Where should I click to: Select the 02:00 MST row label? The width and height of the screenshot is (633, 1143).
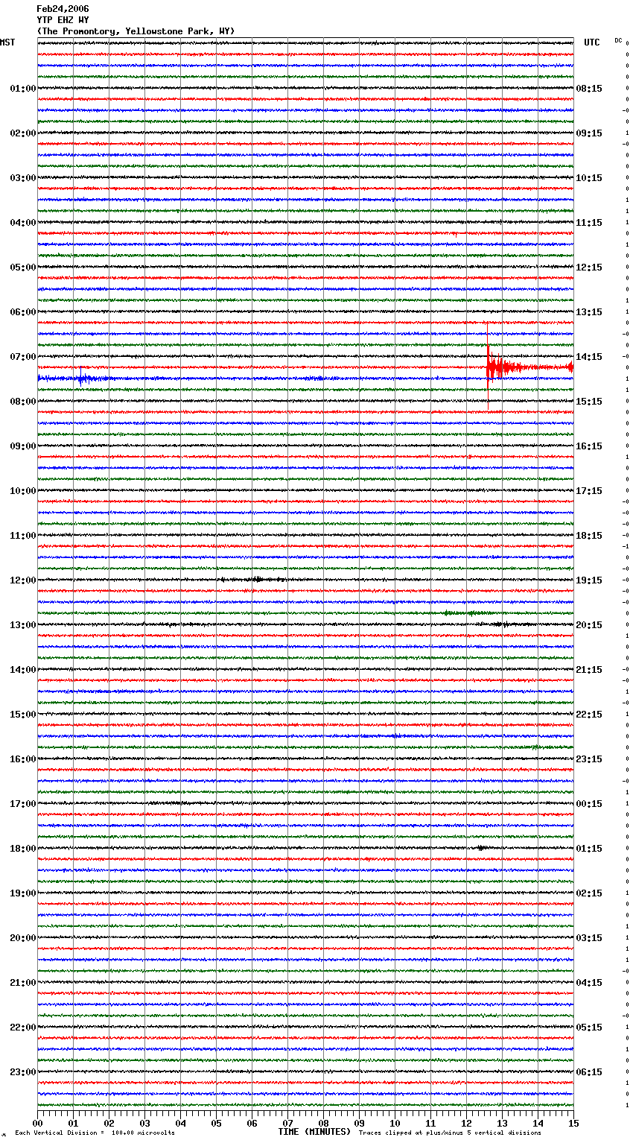click(22, 133)
